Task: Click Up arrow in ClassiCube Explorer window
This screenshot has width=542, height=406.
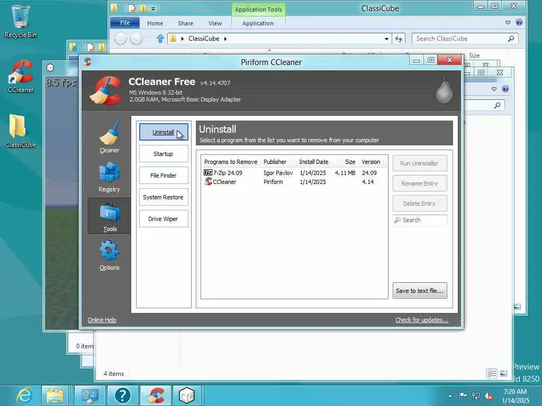Action: [160, 39]
